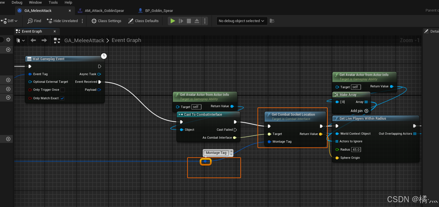This screenshot has height=207, width=439.
Task: Click the Find toolbar button
Action: pos(34,21)
